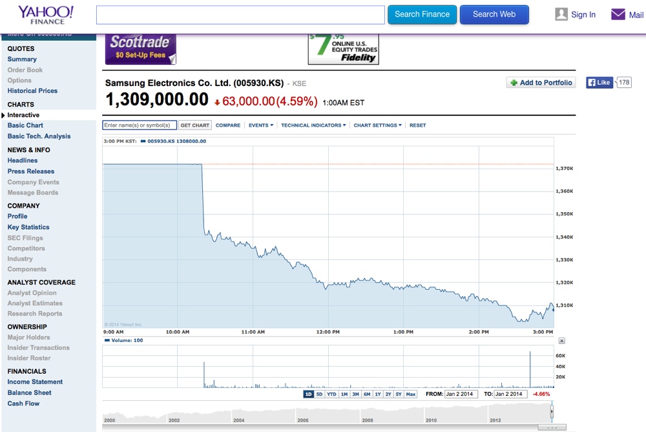The width and height of the screenshot is (646, 432).
Task: Click the Company Events sidebar entry
Action: (x=33, y=182)
